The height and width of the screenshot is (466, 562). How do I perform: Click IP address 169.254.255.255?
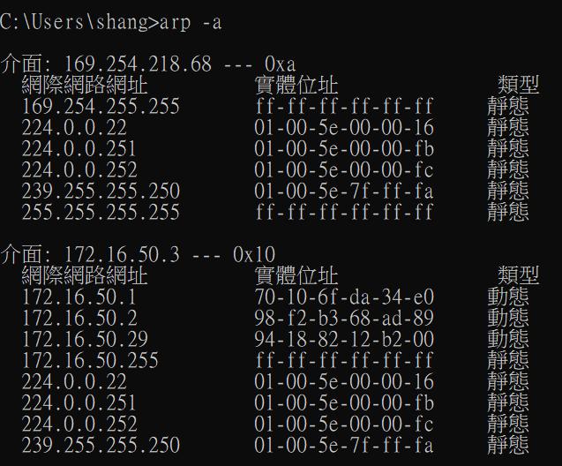point(101,107)
